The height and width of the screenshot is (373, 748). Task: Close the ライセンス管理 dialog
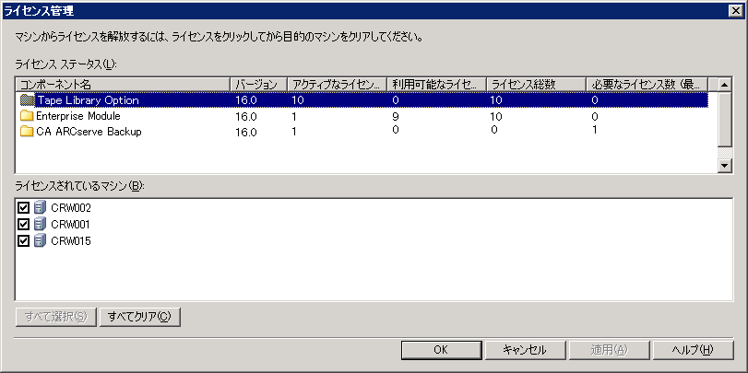736,10
